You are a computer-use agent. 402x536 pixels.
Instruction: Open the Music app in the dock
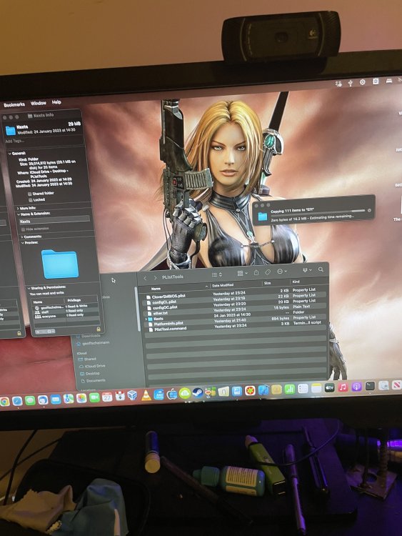[x=343, y=387]
